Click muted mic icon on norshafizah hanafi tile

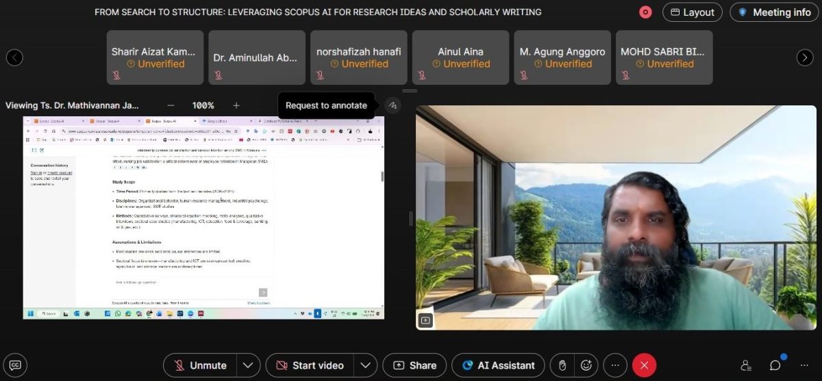coord(320,75)
